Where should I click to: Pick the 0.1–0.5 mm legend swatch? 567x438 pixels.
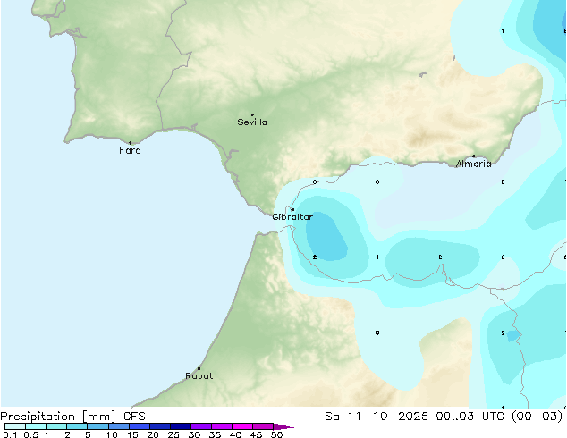click(15, 426)
